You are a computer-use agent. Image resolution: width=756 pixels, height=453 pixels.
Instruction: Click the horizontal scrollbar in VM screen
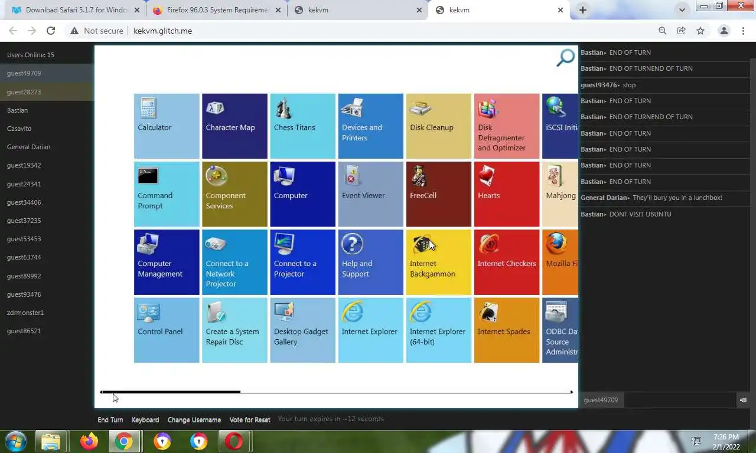(x=337, y=392)
